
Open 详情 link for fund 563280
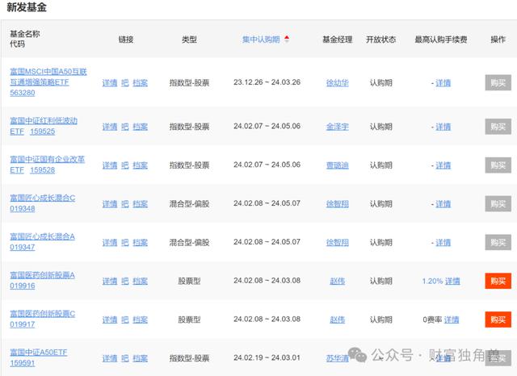[110, 82]
